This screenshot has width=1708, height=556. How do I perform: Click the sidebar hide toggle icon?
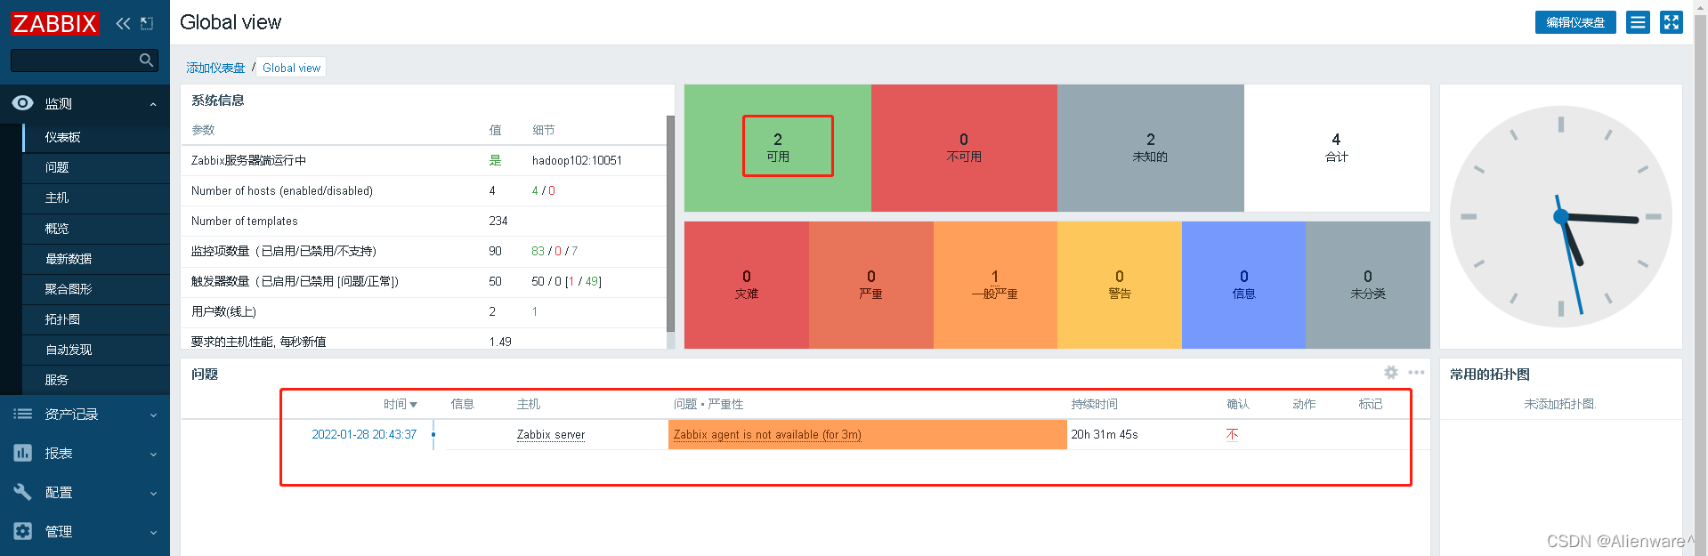point(147,23)
